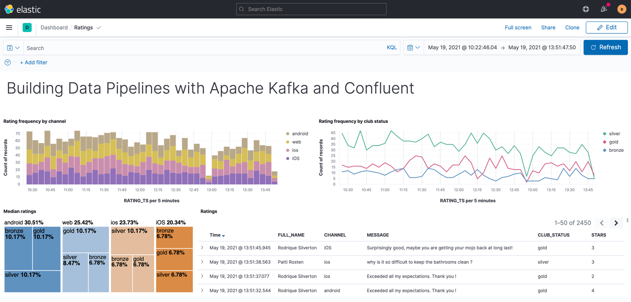631x302 pixels.
Task: Click the STARS column header
Action: coord(599,235)
